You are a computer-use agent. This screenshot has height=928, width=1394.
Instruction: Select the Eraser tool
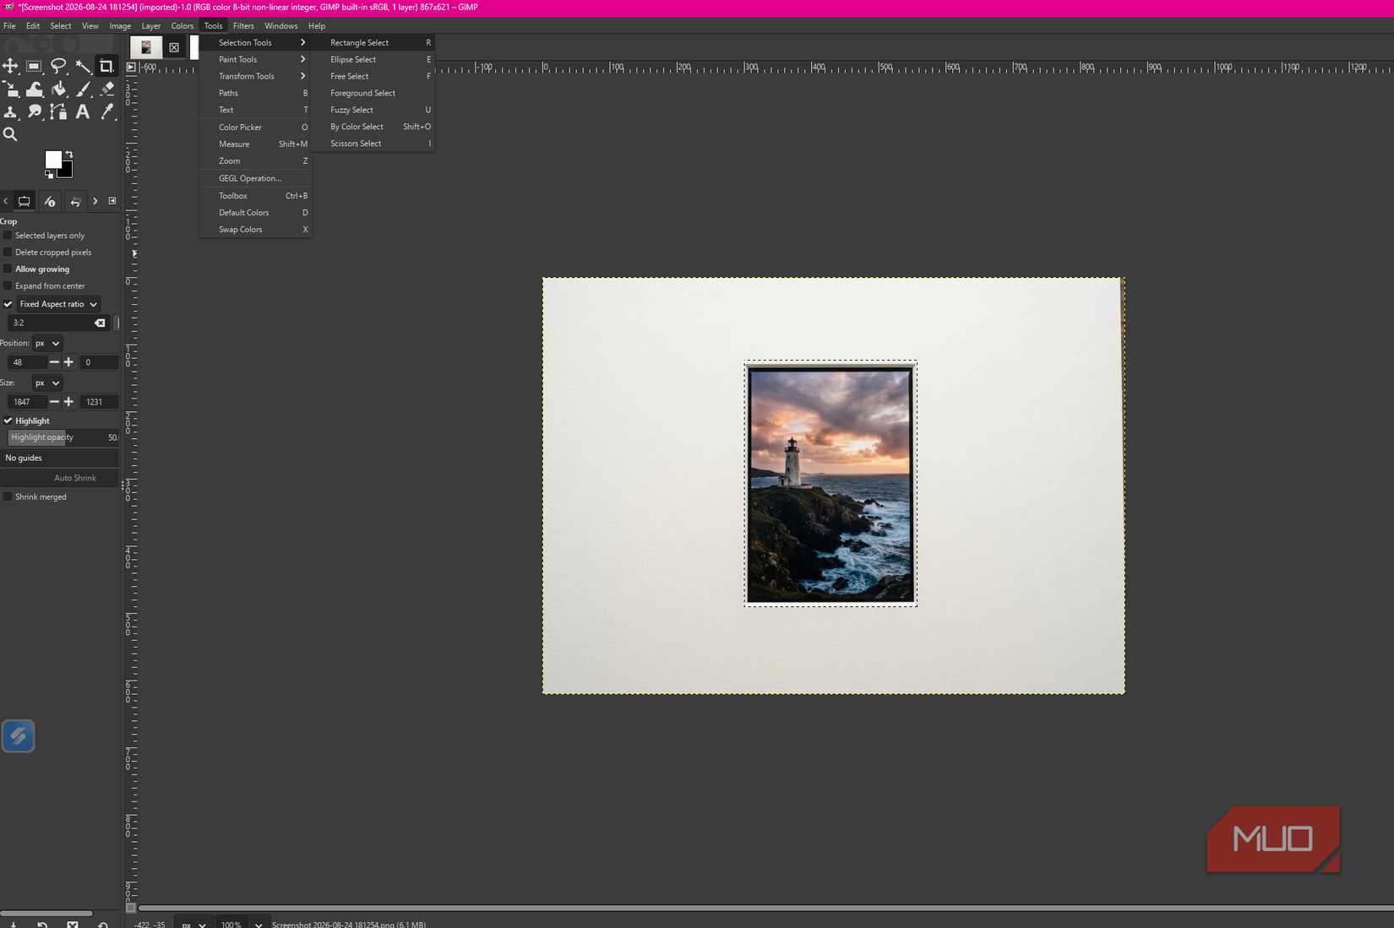[x=106, y=89]
